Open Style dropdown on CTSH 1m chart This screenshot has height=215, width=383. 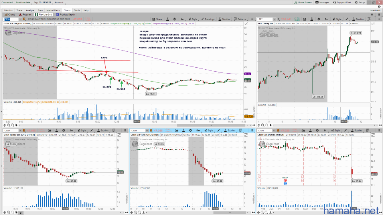coord(193,19)
